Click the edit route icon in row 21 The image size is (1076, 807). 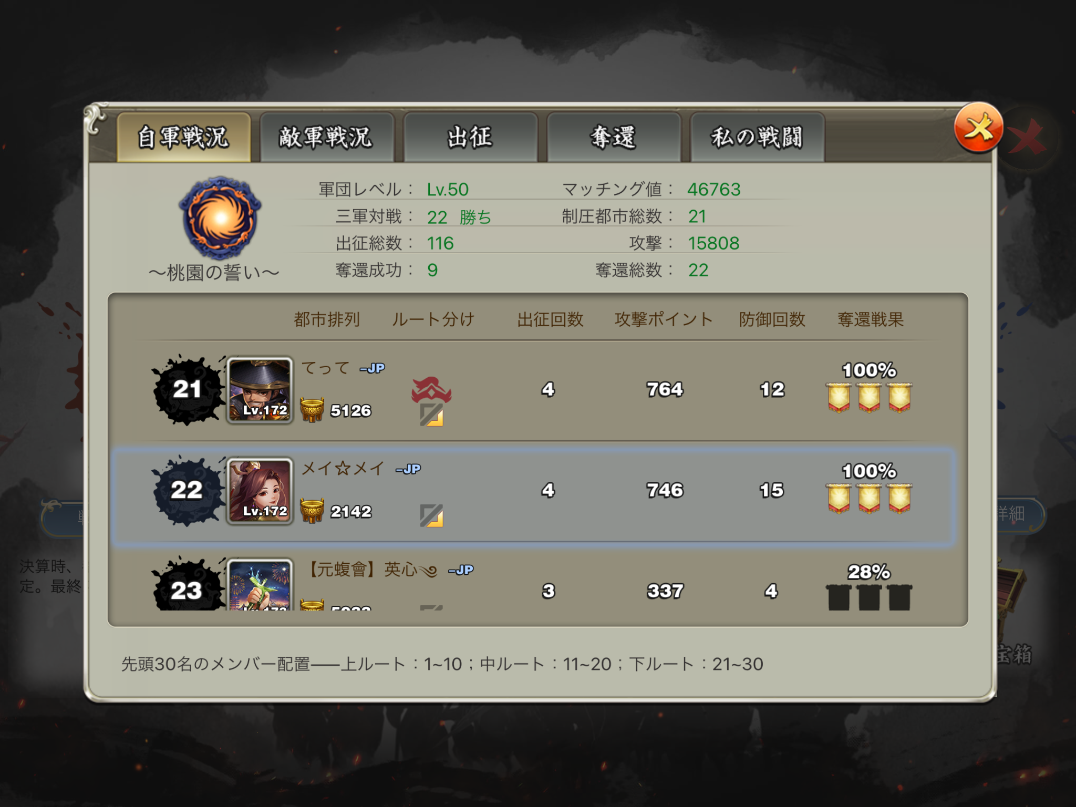click(431, 415)
